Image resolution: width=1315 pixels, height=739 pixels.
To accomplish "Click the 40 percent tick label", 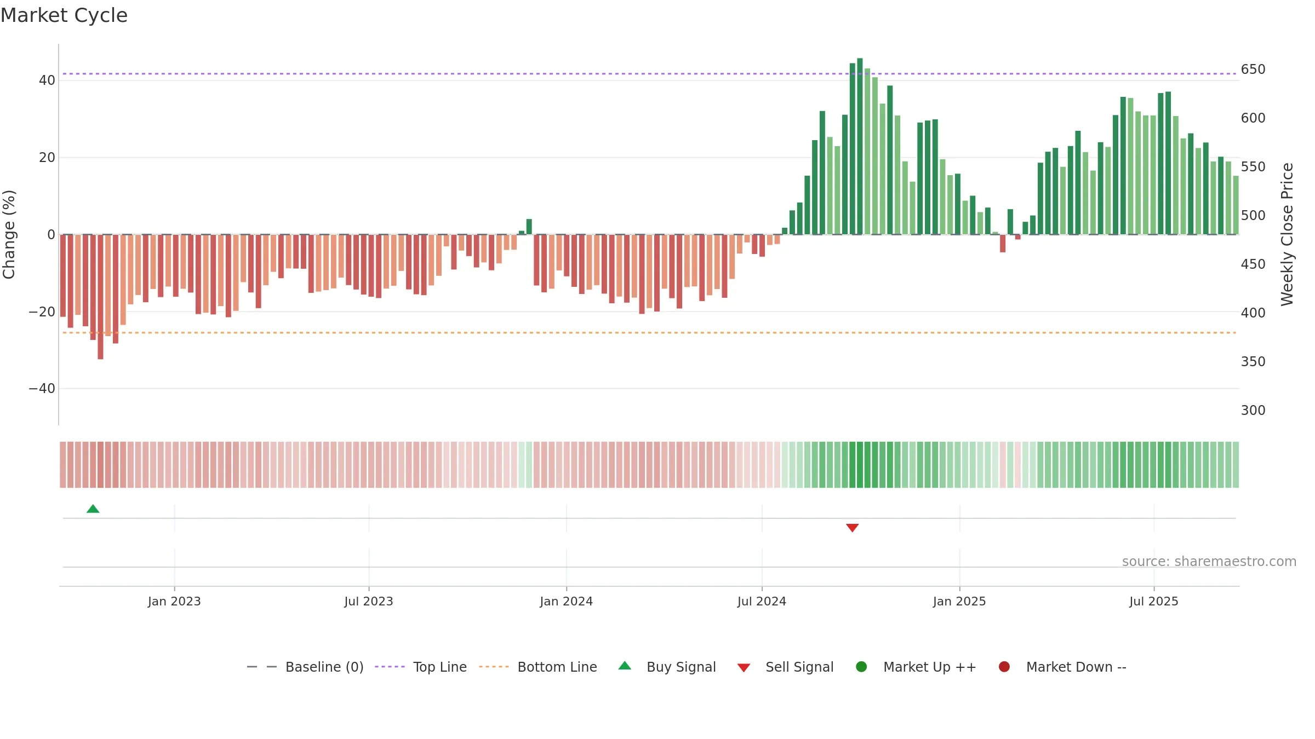I will [47, 80].
